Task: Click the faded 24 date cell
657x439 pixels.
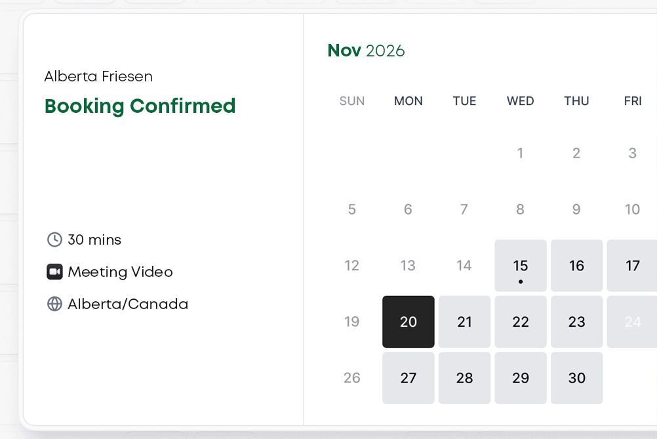Action: [x=632, y=322]
